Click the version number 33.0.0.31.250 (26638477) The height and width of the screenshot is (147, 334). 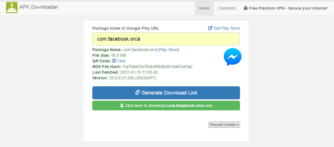(x=133, y=78)
